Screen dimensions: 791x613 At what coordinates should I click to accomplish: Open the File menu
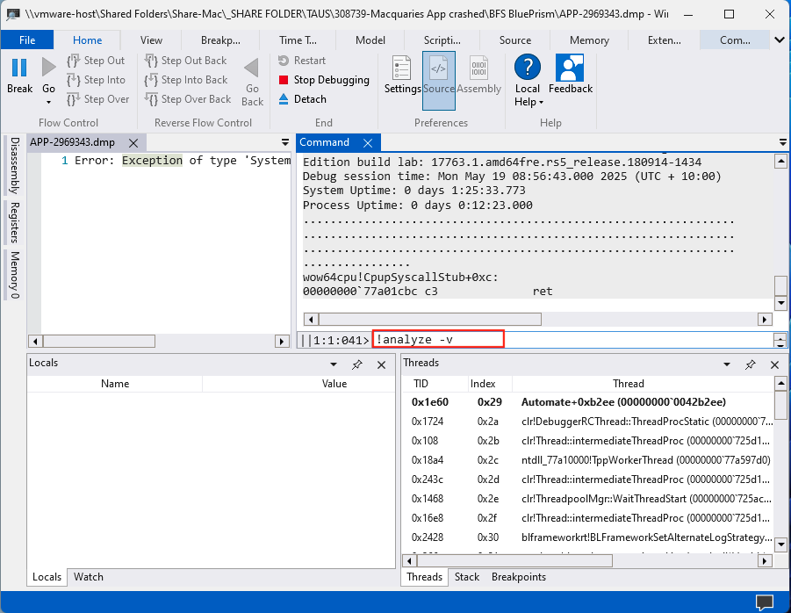click(x=27, y=40)
